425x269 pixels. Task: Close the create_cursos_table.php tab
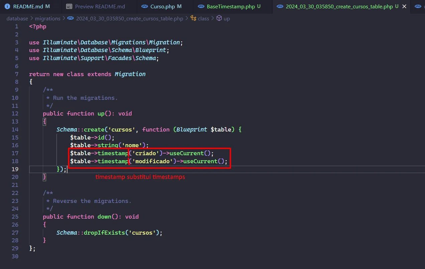[x=405, y=7]
